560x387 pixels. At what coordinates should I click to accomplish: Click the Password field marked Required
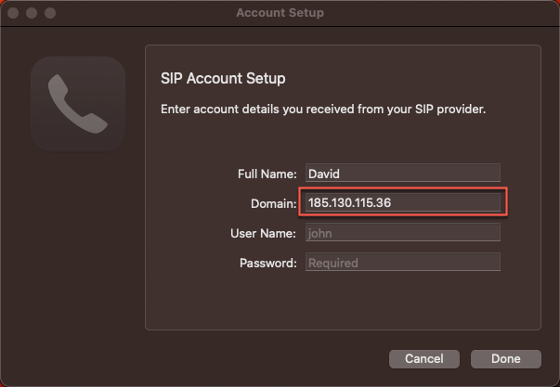[x=400, y=263]
